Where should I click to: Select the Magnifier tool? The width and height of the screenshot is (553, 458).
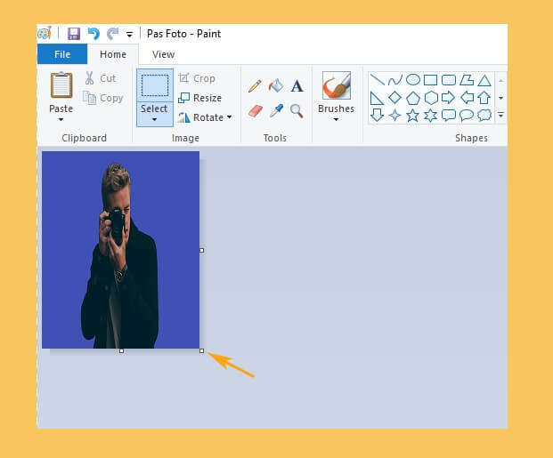(297, 111)
